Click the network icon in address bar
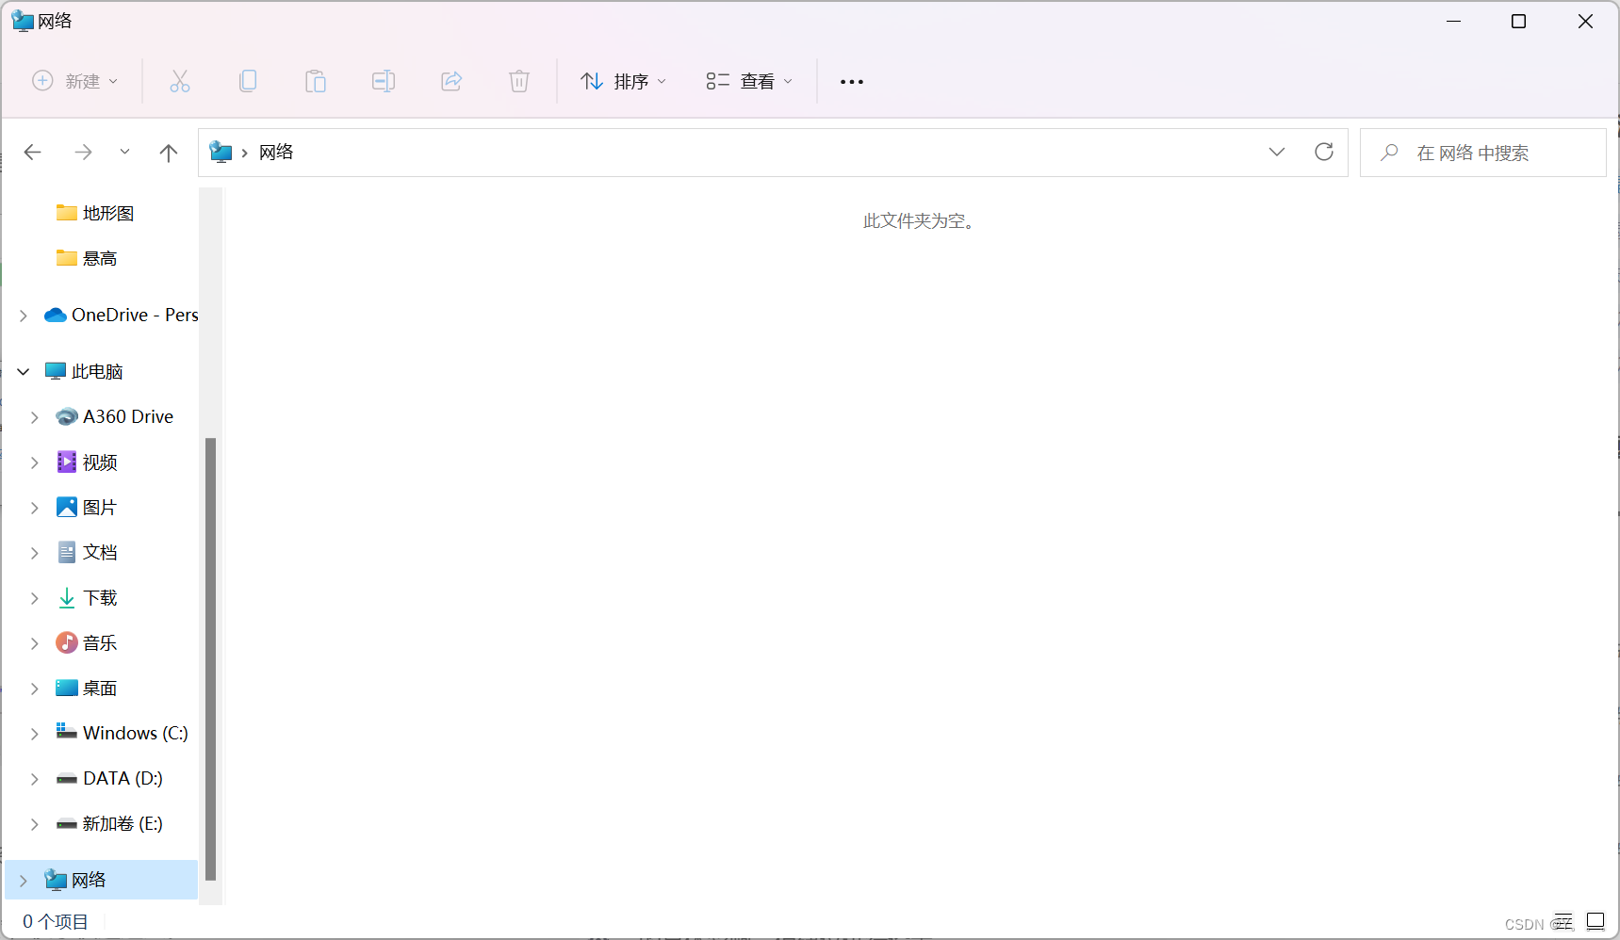The height and width of the screenshot is (940, 1620). click(x=221, y=152)
